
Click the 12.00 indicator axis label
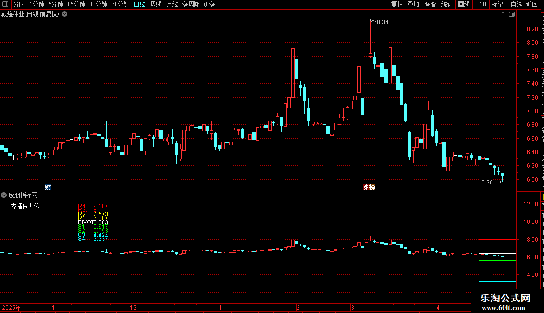point(531,204)
